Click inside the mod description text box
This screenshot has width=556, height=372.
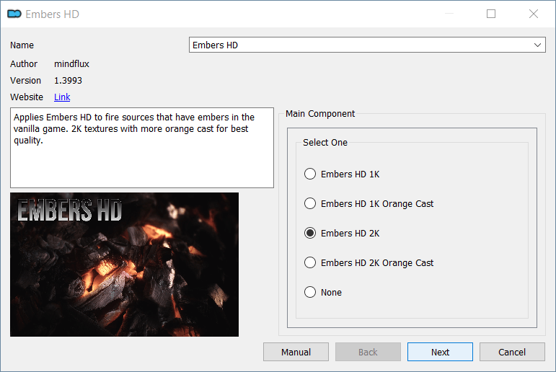point(142,148)
